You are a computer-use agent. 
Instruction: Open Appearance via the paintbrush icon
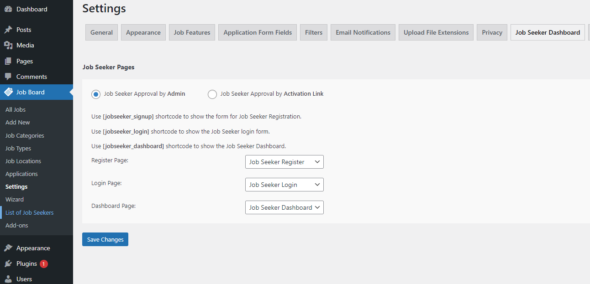8,248
